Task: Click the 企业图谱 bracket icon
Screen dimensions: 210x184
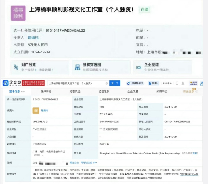Action: [138, 67]
